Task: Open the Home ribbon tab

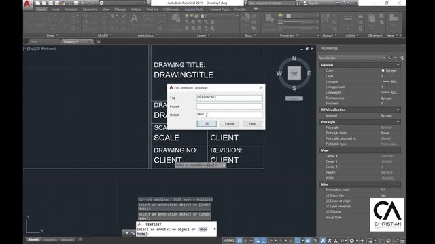Action: (42, 9)
